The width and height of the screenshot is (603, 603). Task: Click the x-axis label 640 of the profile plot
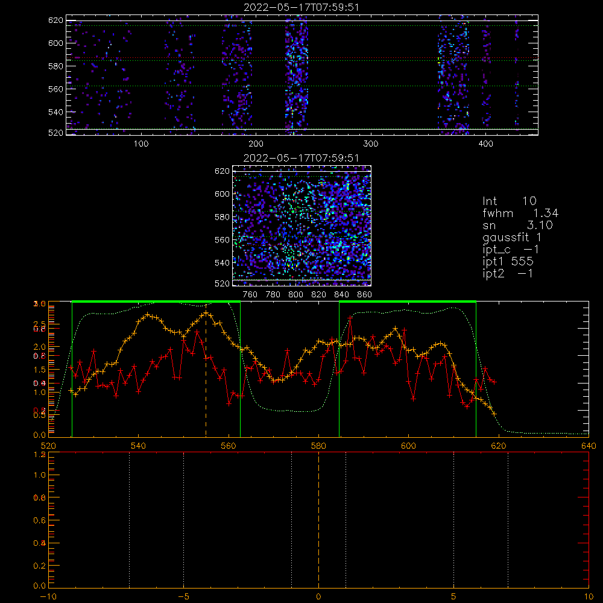point(589,446)
